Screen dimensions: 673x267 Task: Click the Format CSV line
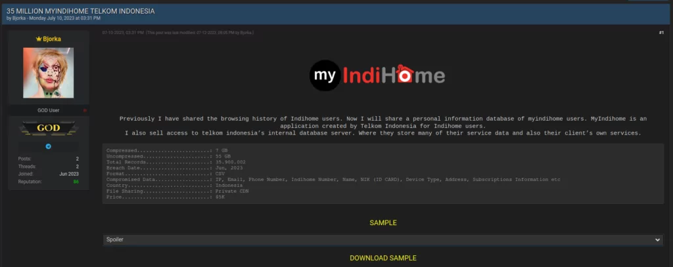pyautogui.click(x=165, y=174)
